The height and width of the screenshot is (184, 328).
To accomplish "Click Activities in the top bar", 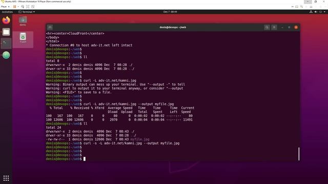I will pos(7,12).
